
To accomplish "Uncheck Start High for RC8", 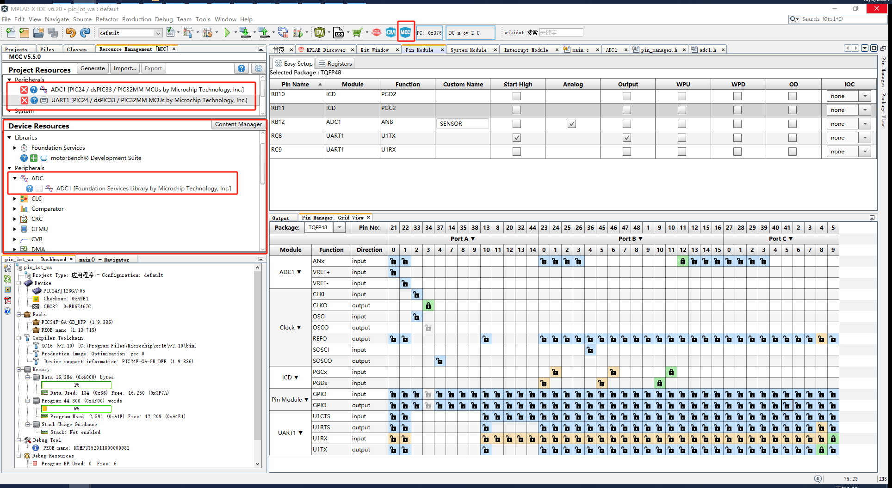I will [517, 138].
